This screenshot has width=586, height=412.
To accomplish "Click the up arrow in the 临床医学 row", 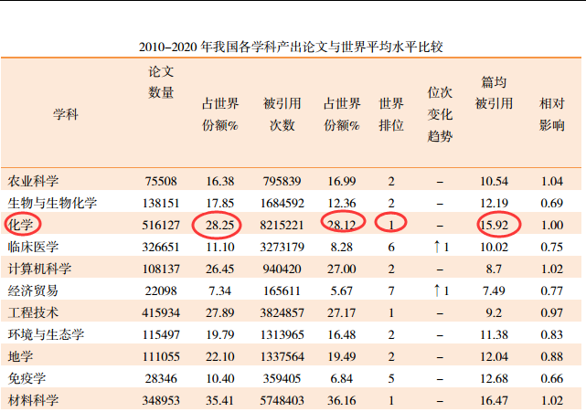I will click(x=437, y=247).
